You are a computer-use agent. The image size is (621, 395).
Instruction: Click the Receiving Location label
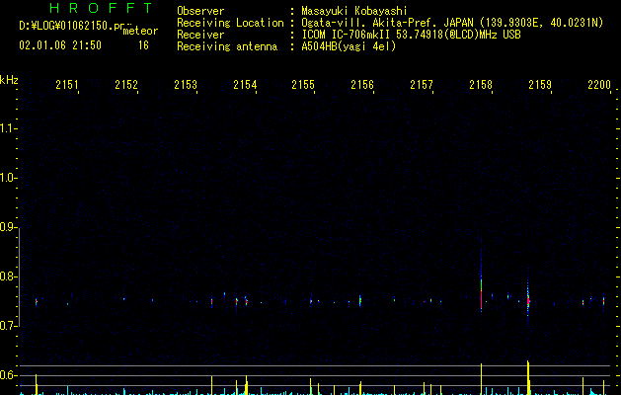coord(230,23)
